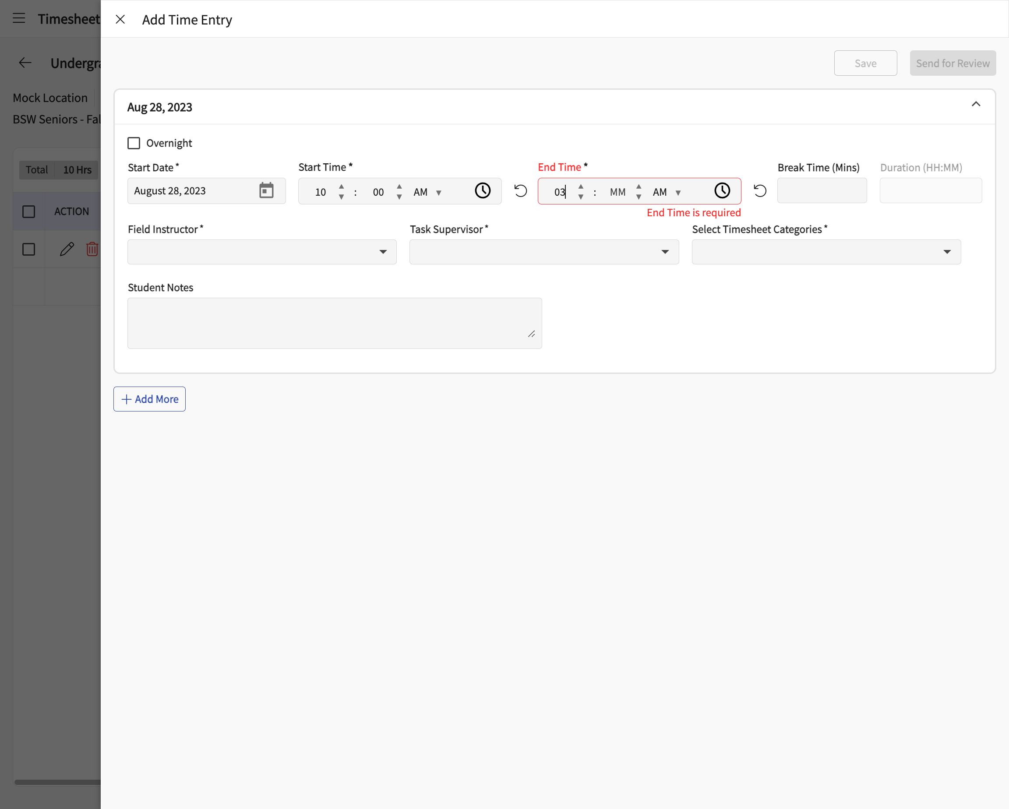1009x809 pixels.
Task: Click into the Student Notes textarea
Action: point(335,324)
